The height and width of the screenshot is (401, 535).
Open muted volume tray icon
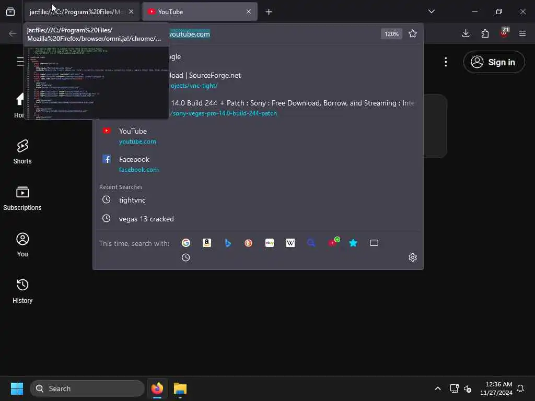pyautogui.click(x=468, y=388)
